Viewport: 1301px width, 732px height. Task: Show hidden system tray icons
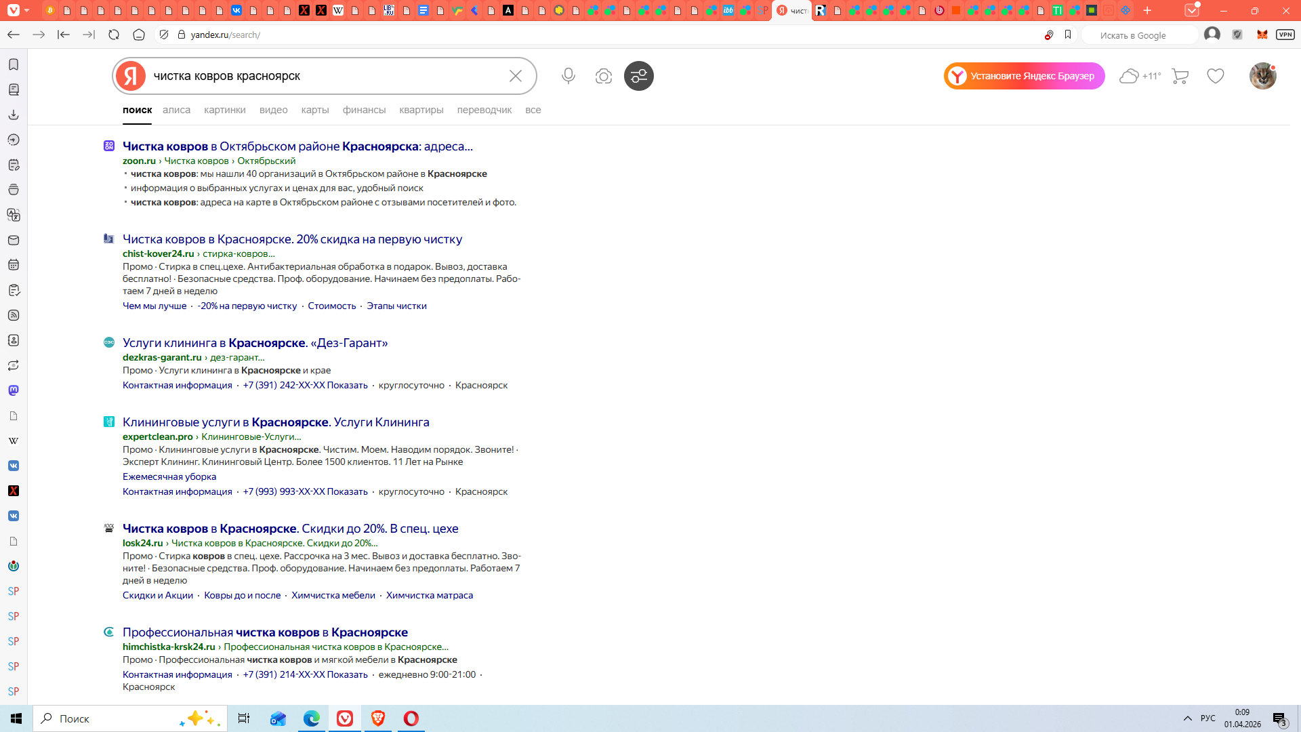(x=1187, y=718)
